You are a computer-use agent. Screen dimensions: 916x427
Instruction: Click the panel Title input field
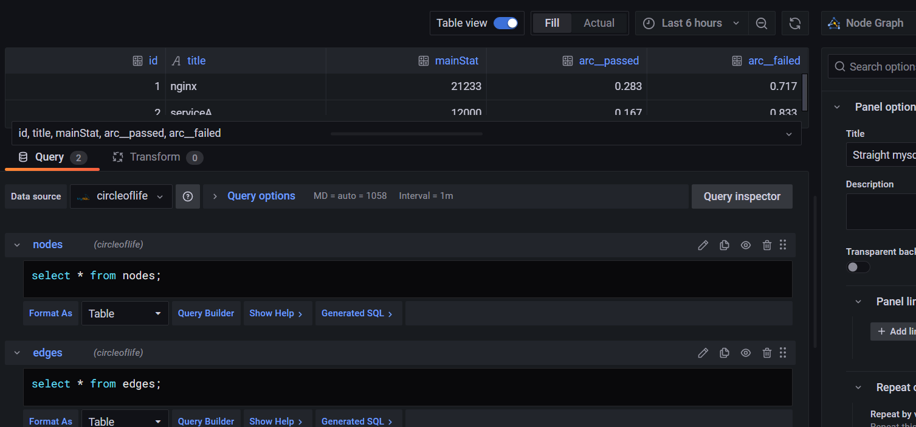tap(881, 155)
